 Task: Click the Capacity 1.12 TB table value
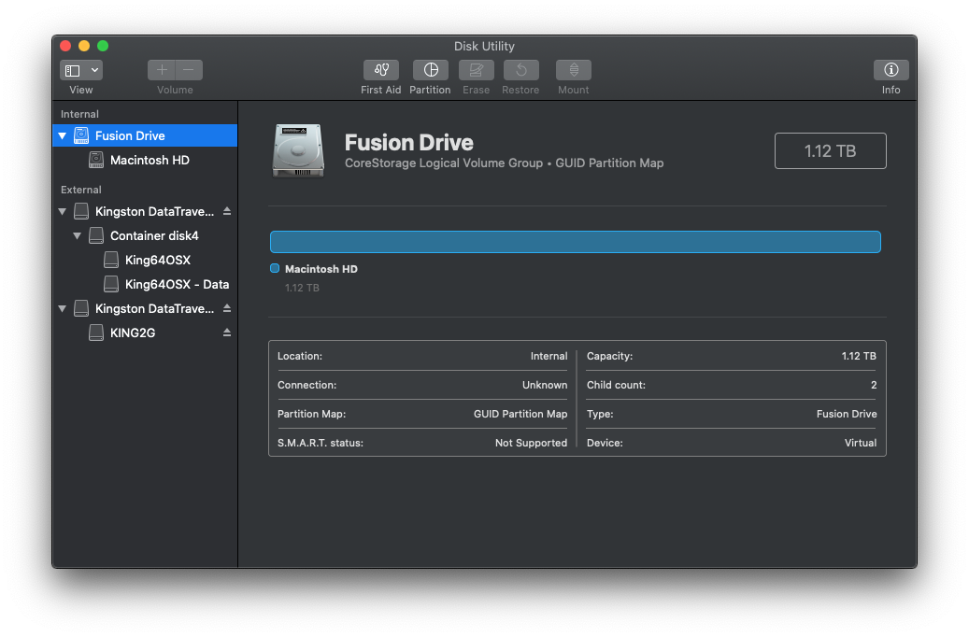click(x=859, y=357)
